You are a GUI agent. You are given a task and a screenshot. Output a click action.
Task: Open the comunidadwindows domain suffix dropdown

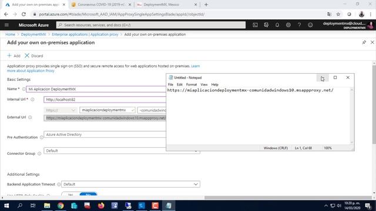(152, 110)
